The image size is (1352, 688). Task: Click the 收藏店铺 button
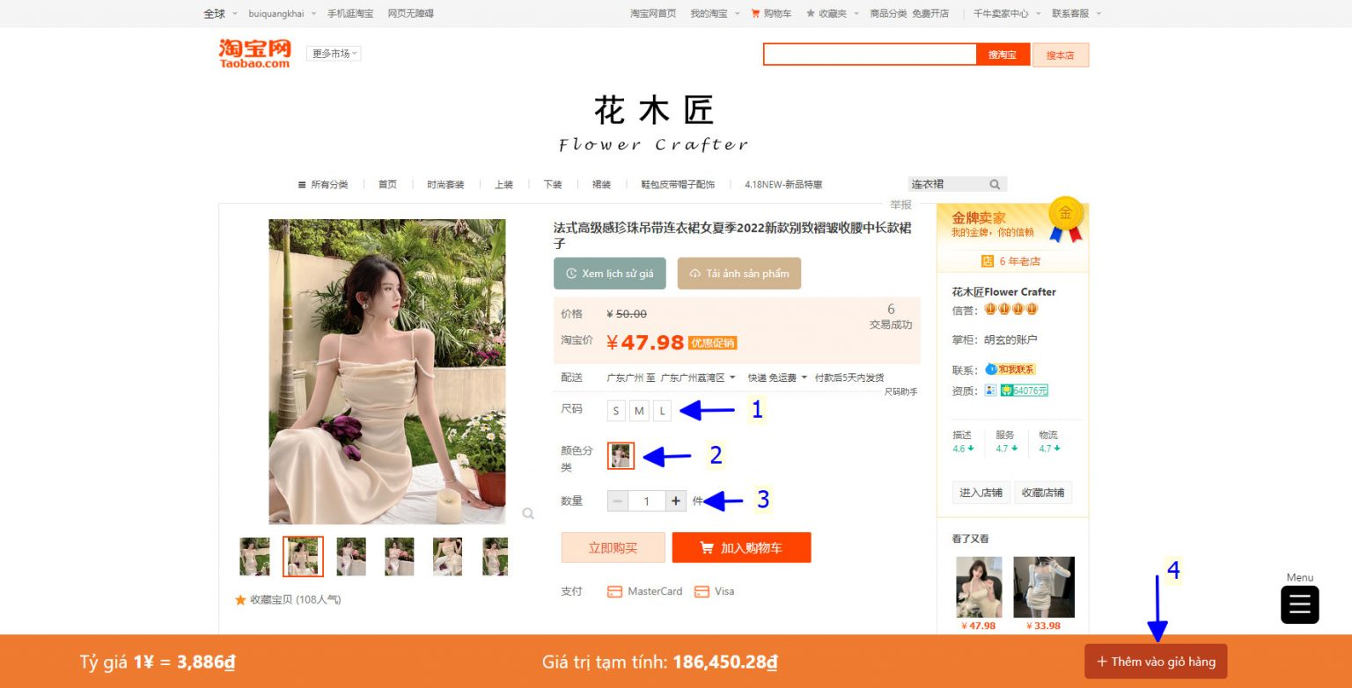[1043, 493]
